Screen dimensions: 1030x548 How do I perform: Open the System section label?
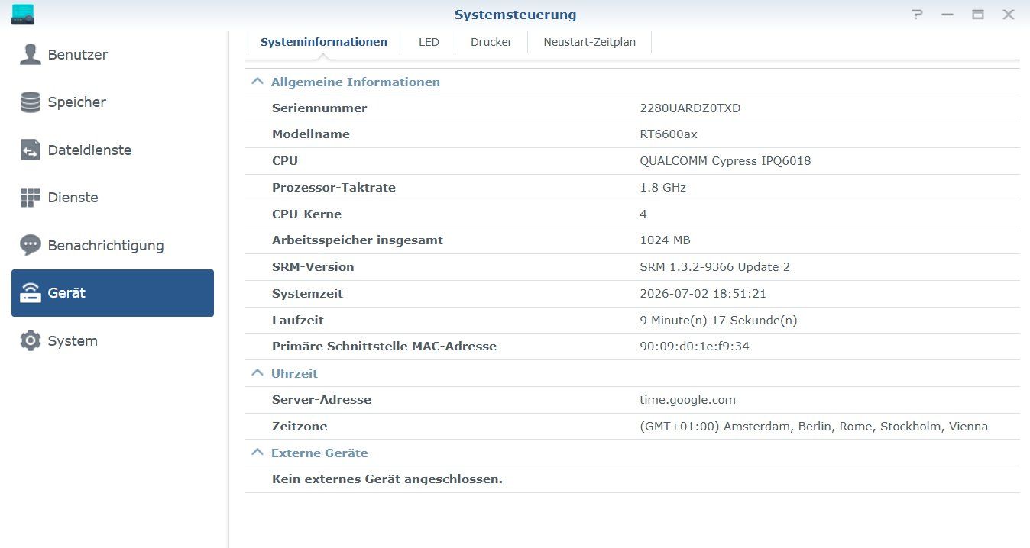(x=73, y=341)
